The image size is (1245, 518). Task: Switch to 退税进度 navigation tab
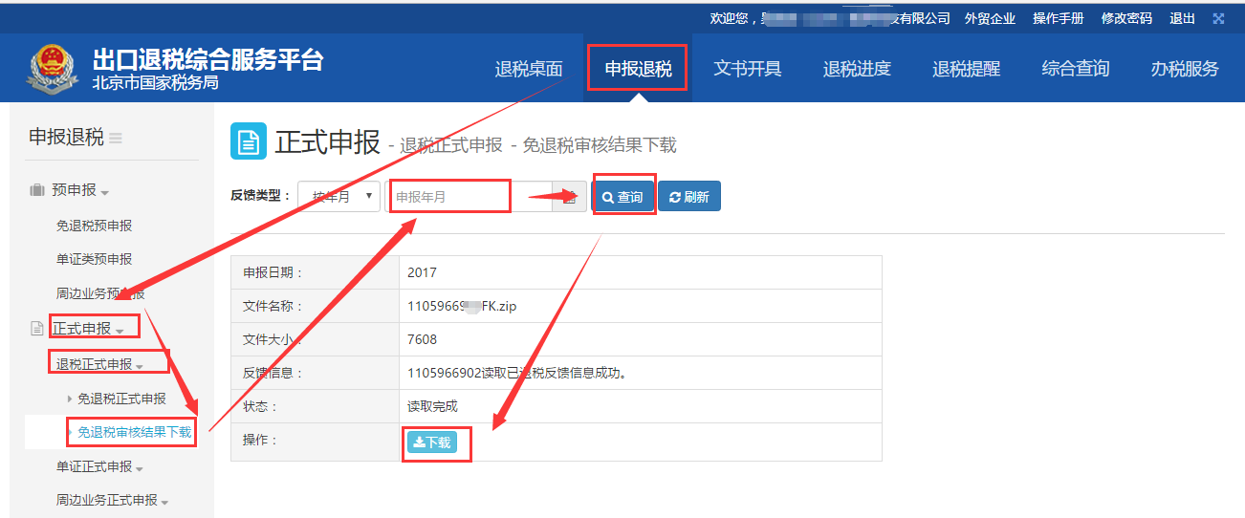pos(857,69)
